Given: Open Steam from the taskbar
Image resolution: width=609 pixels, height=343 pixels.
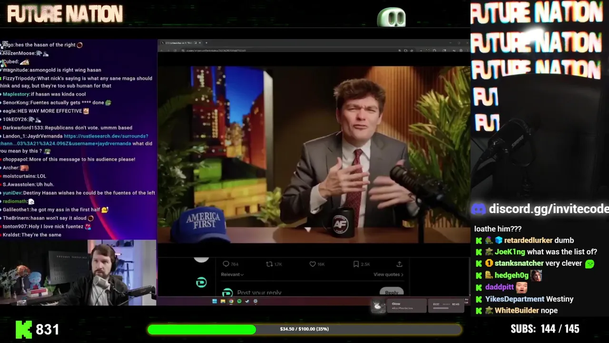Looking at the screenshot, I should click(247, 301).
